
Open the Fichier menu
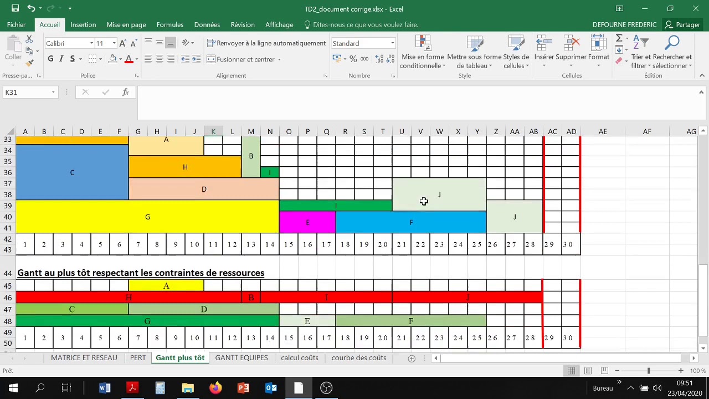coord(16,24)
